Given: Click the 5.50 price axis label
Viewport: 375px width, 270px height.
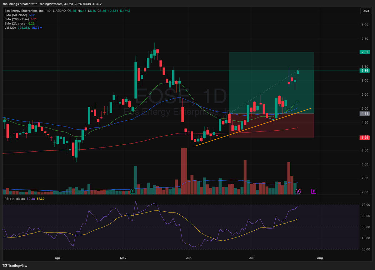Looking at the screenshot, I should [x=365, y=94].
